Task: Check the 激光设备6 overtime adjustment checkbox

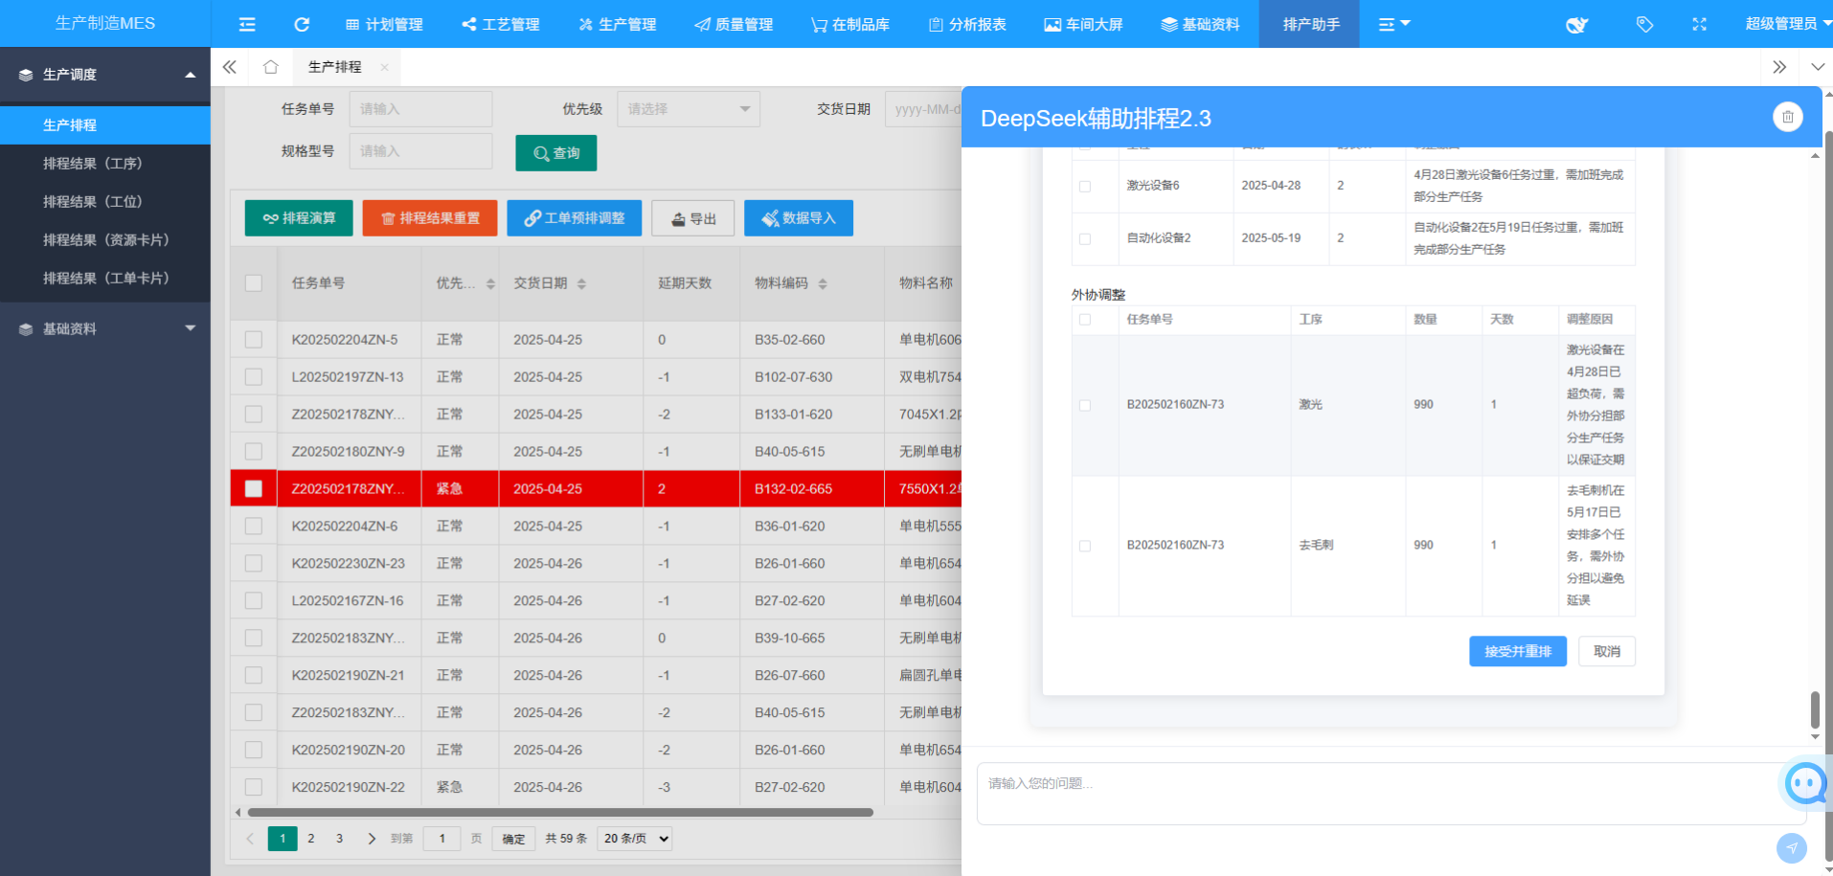Action: [x=1085, y=187]
